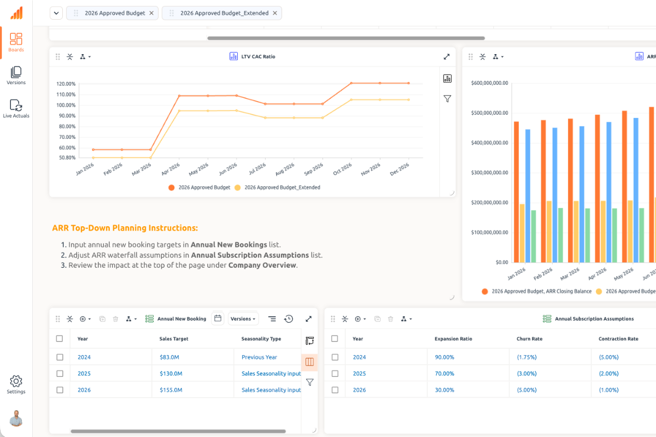
Task: Check the select-all checkbox in Annual New Booking
Action: [x=60, y=339]
